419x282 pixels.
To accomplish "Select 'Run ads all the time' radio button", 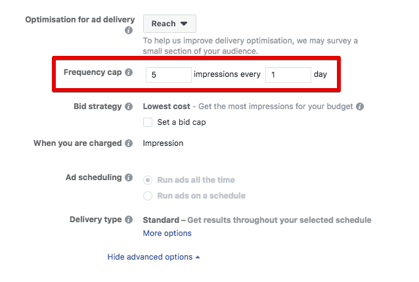I will [x=148, y=180].
